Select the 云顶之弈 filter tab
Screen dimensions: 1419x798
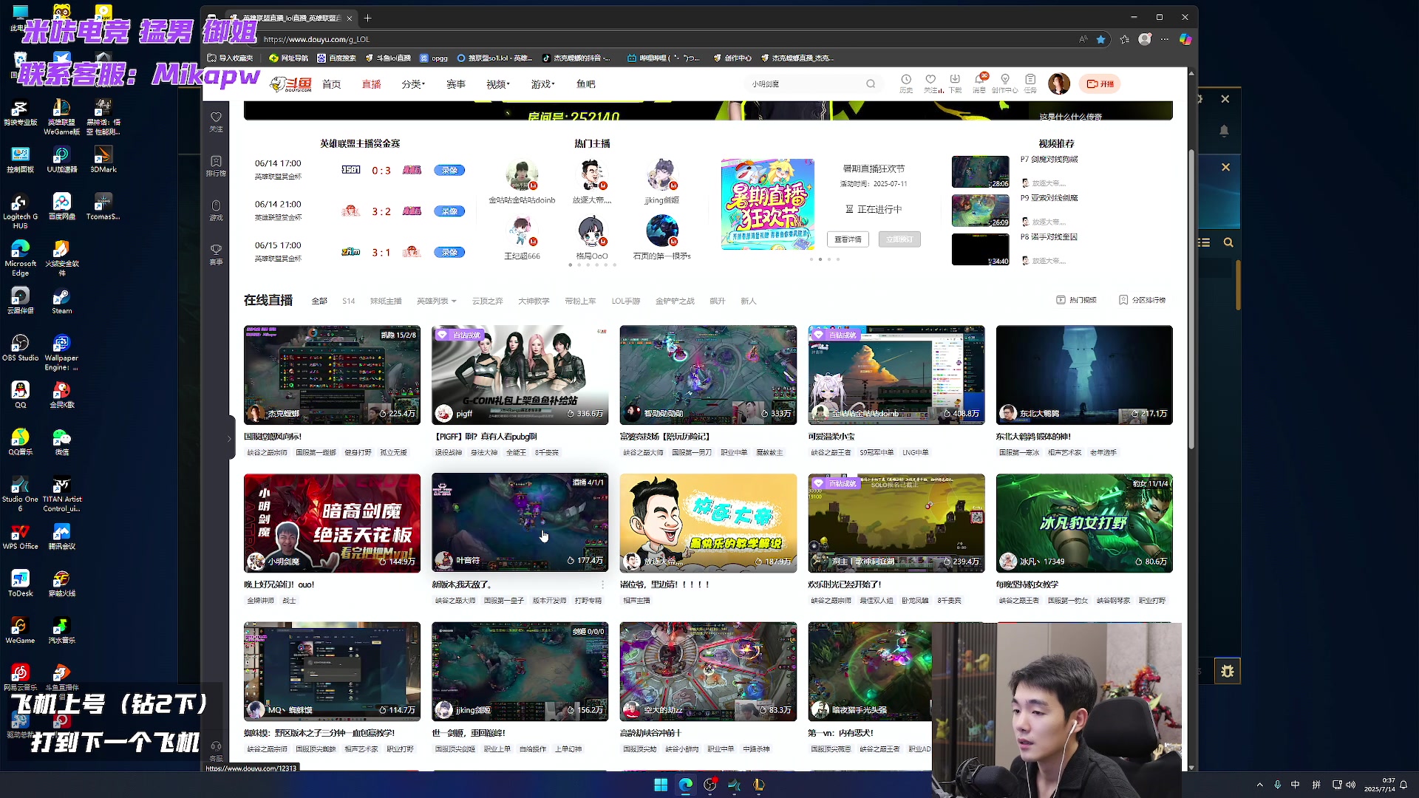(x=487, y=301)
